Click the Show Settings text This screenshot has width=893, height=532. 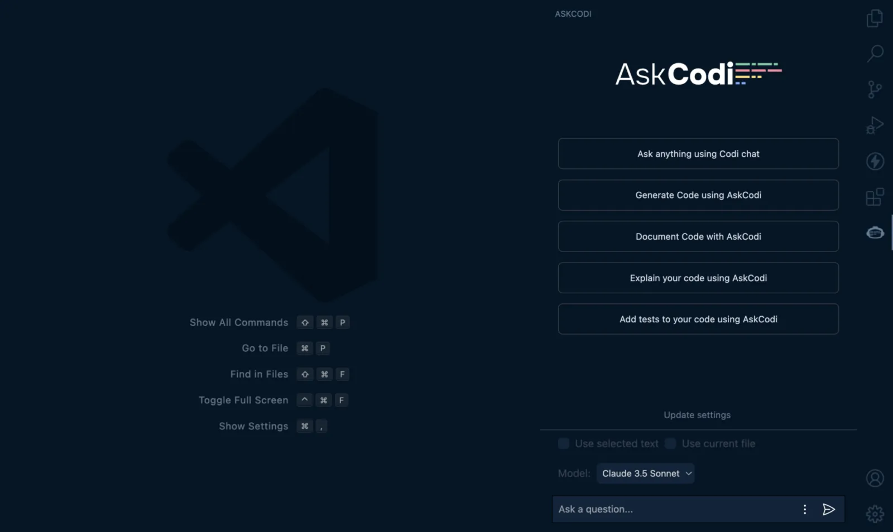(253, 426)
